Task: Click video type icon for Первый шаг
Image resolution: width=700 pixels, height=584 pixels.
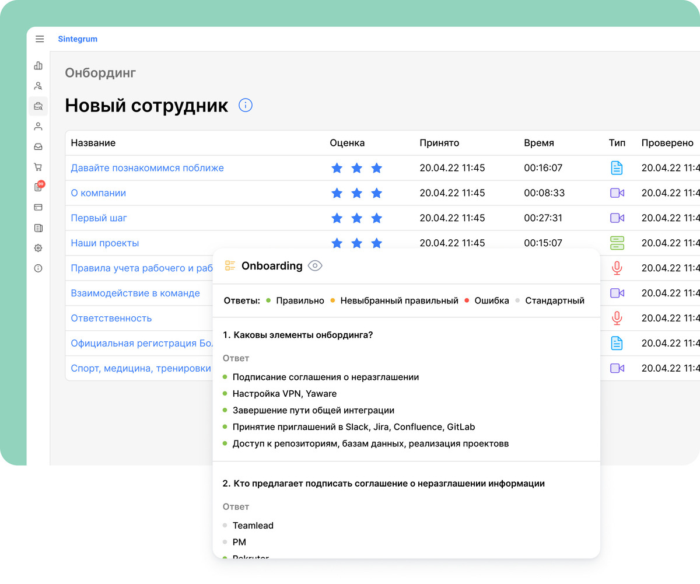Action: [617, 218]
